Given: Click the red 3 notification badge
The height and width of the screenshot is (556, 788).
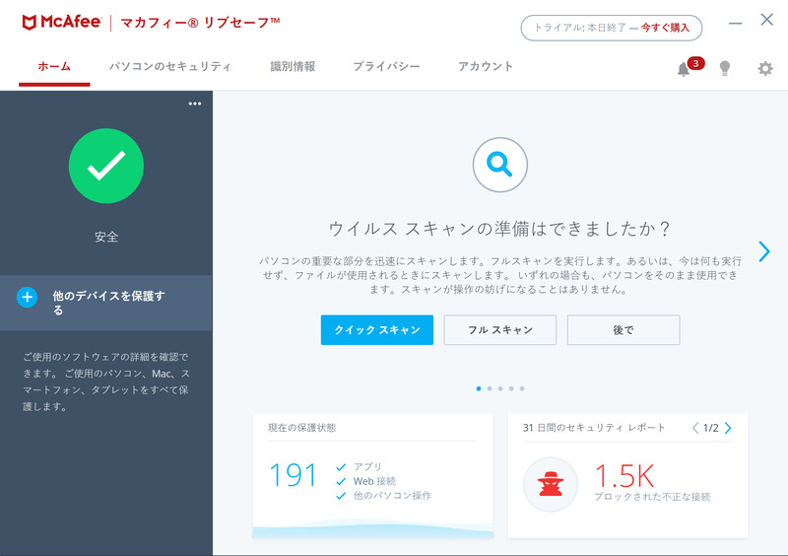Looking at the screenshot, I should 695,63.
